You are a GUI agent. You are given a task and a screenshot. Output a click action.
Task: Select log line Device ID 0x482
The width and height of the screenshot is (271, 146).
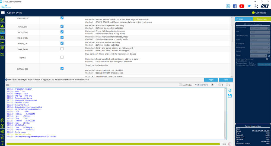coord(18,103)
